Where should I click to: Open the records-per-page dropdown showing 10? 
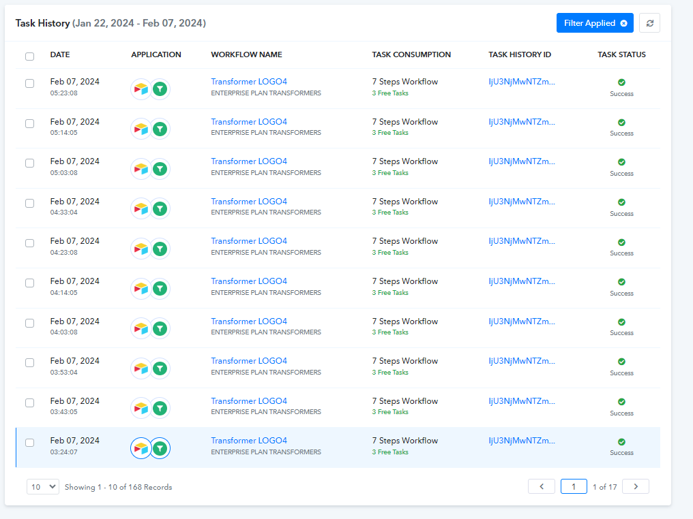pos(43,487)
